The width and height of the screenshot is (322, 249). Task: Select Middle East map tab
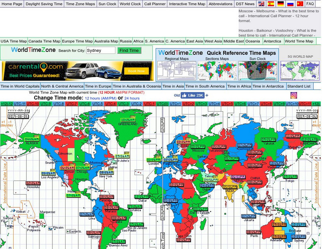[234, 41]
